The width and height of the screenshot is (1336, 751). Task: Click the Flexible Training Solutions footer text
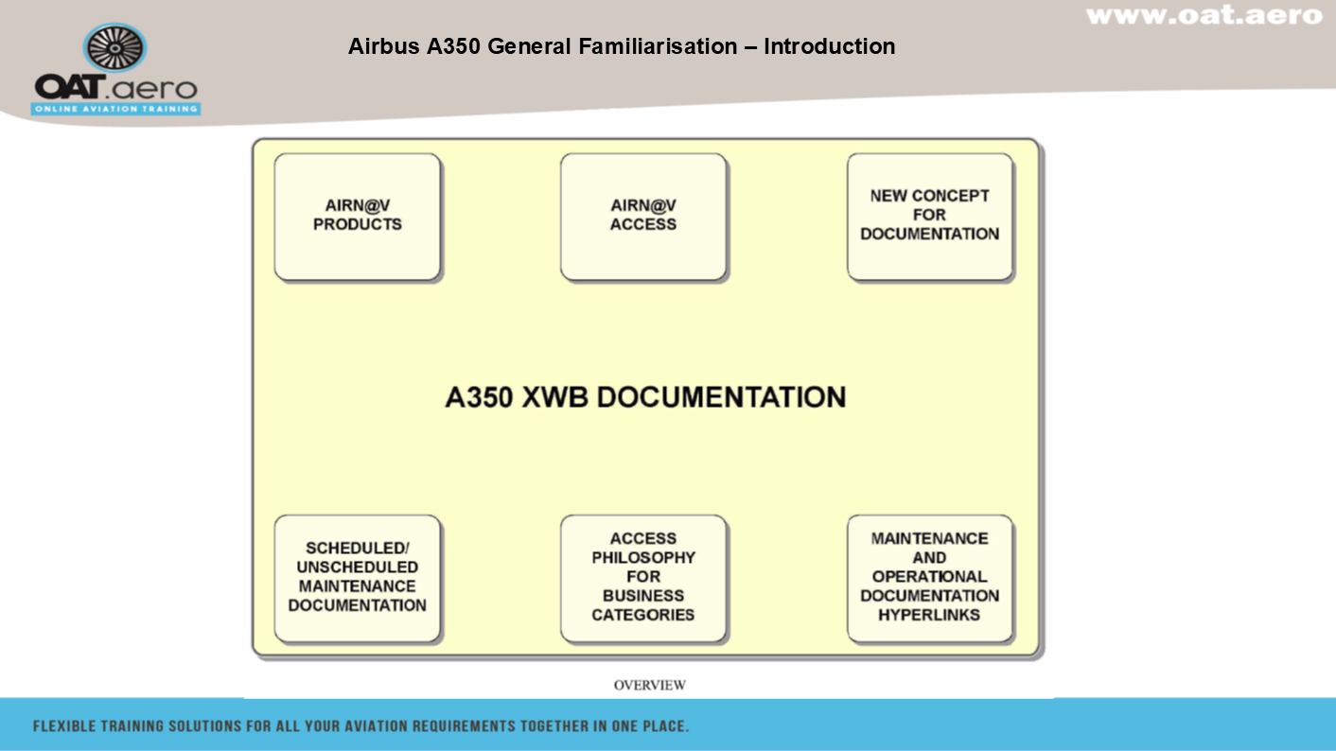[360, 726]
